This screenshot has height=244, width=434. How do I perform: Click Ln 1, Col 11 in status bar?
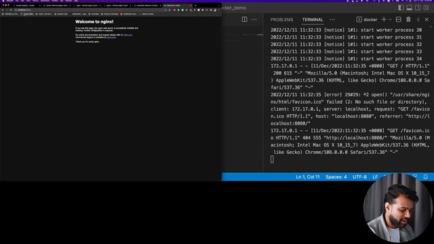click(308, 177)
